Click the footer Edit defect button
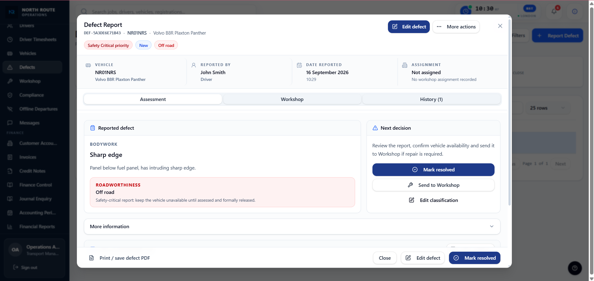 point(423,258)
